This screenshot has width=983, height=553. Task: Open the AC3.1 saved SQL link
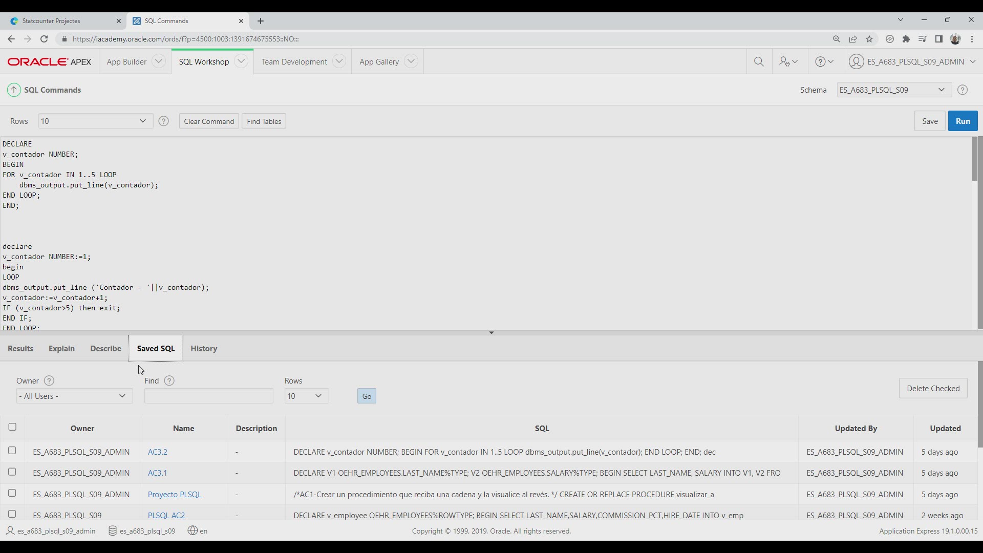pyautogui.click(x=157, y=473)
